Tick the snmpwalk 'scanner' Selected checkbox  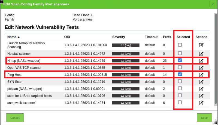(180, 102)
